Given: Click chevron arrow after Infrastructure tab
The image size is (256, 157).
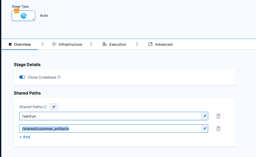Looking at the screenshot, I should [x=91, y=44].
